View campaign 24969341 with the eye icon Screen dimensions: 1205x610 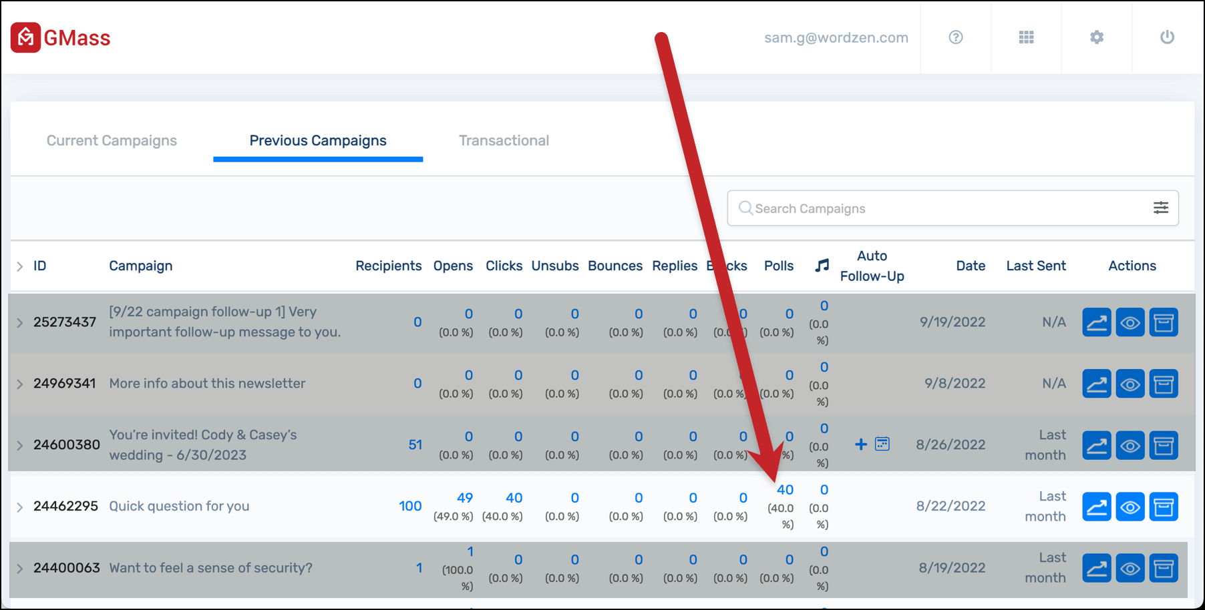tap(1130, 384)
